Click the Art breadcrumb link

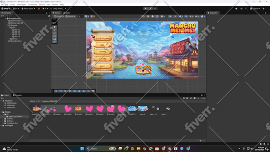(39, 101)
